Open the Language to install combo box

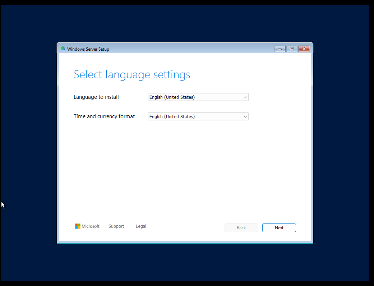pyautogui.click(x=198, y=97)
